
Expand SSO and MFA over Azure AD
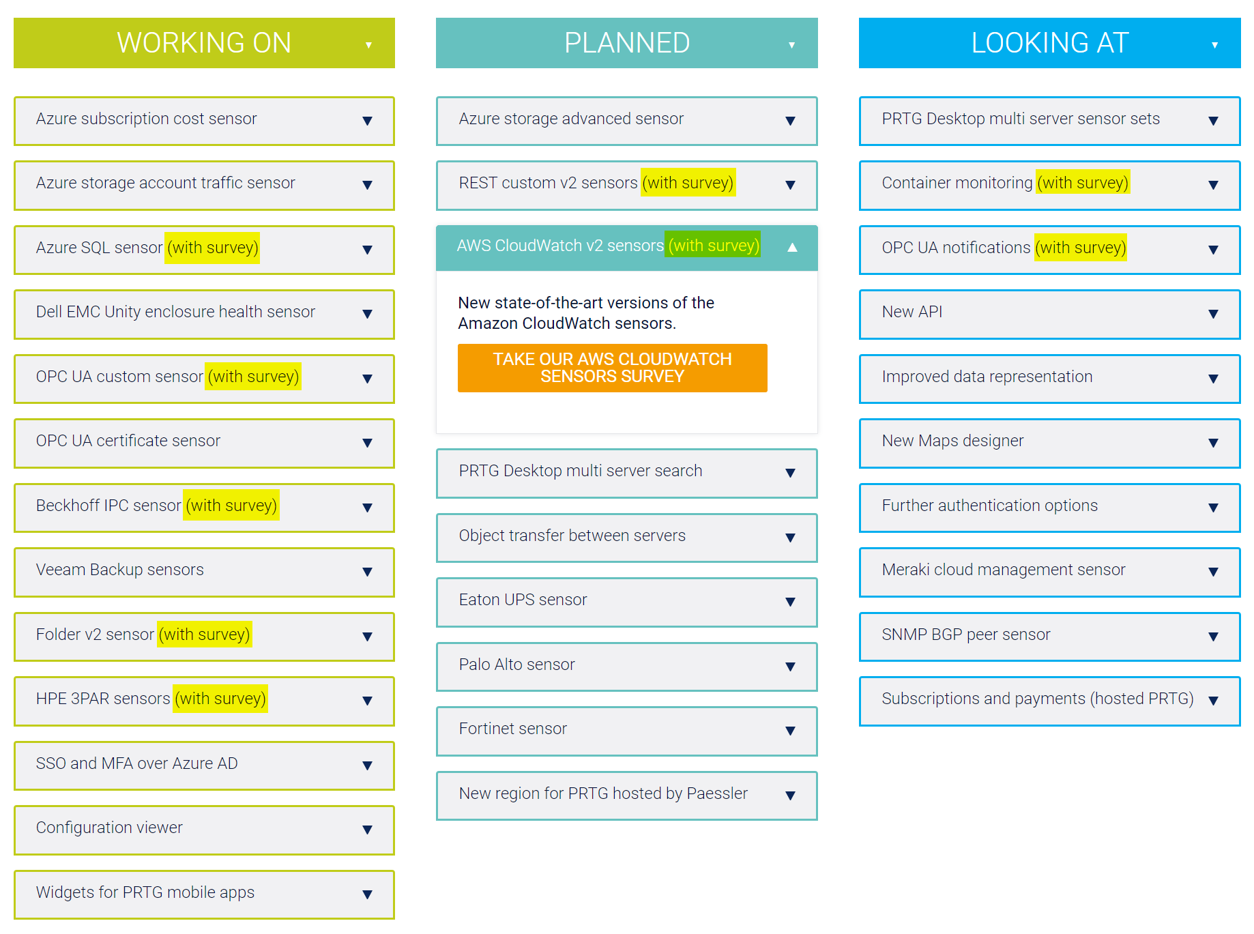pos(367,766)
